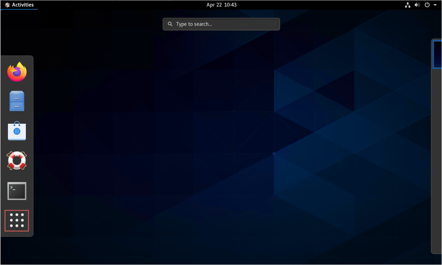This screenshot has height=265, width=442.
Task: Open the Software store icon
Action: (17, 131)
